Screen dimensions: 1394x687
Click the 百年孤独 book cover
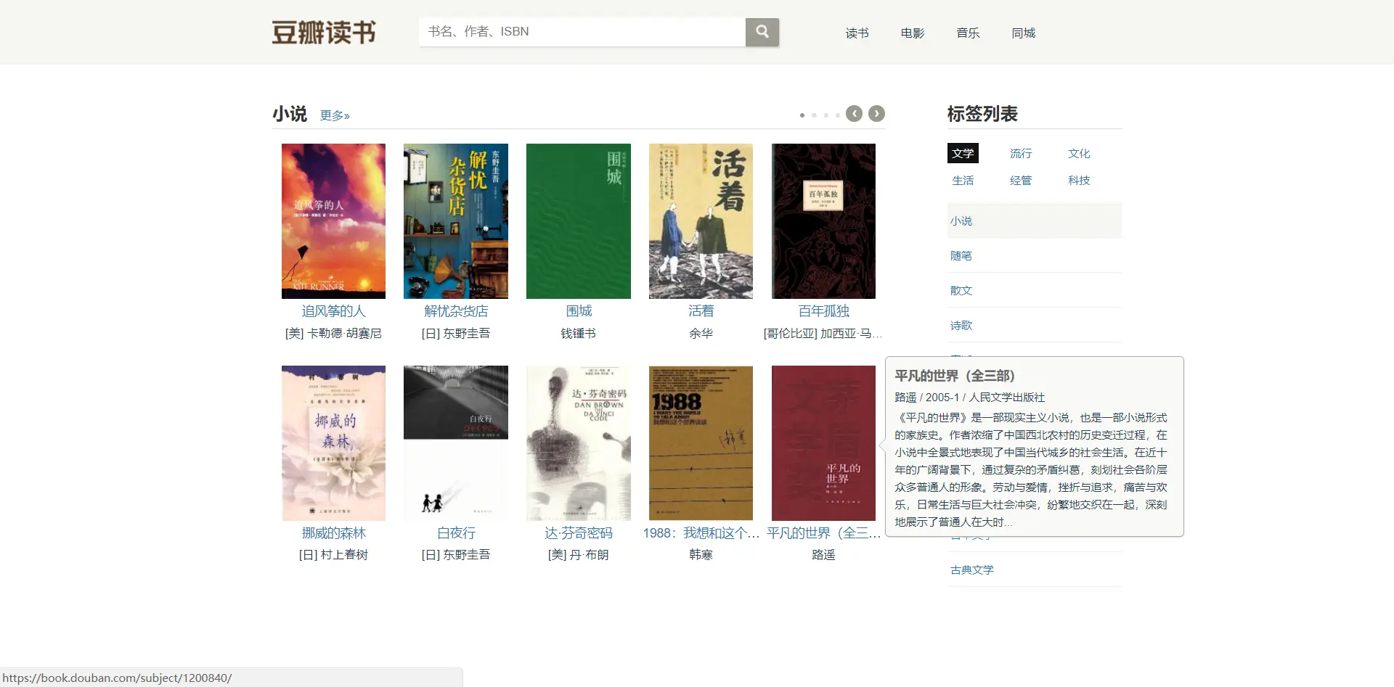pyautogui.click(x=823, y=221)
